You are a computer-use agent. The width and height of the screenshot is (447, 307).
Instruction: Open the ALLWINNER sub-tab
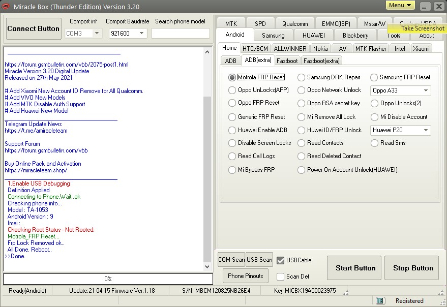(x=290, y=48)
